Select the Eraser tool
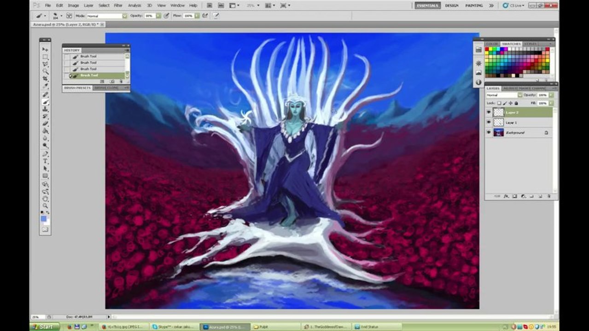The width and height of the screenshot is (589, 331). pyautogui.click(x=45, y=124)
